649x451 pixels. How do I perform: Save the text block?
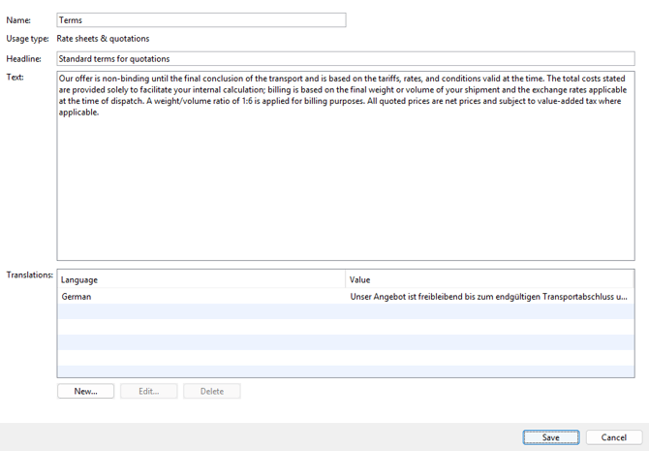point(550,437)
